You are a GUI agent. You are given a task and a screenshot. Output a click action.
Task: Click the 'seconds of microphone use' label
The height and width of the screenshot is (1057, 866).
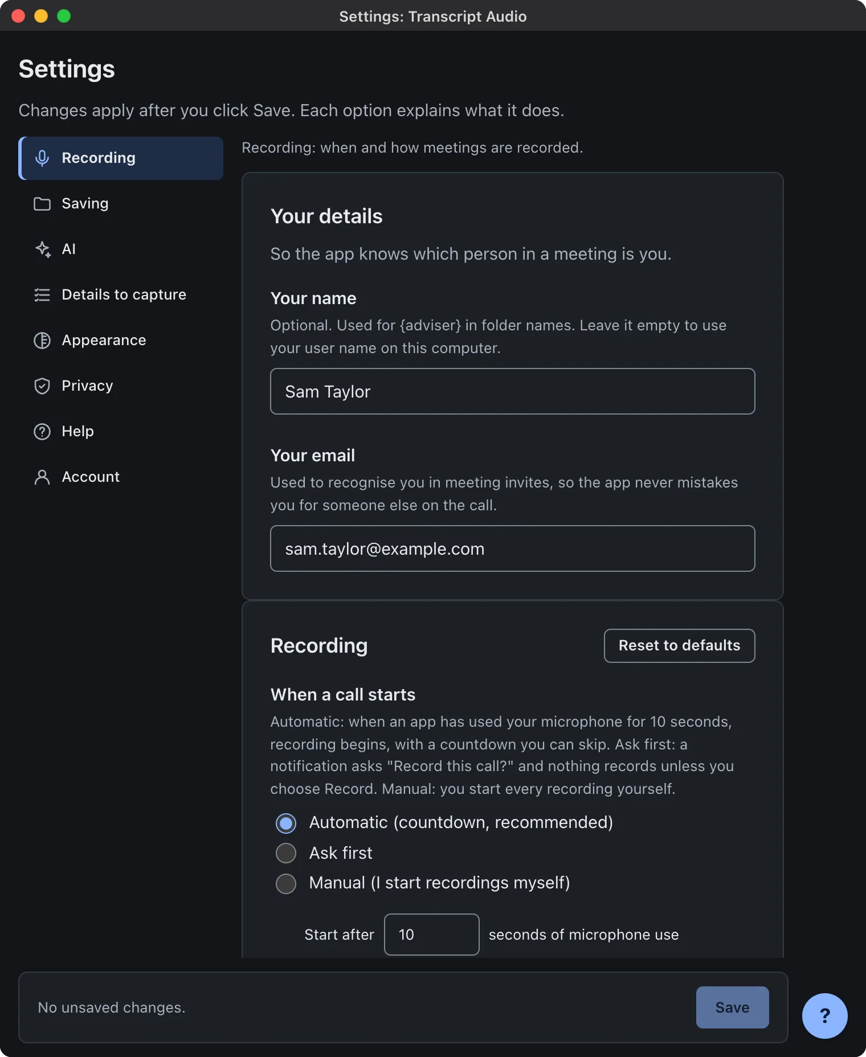tap(583, 935)
